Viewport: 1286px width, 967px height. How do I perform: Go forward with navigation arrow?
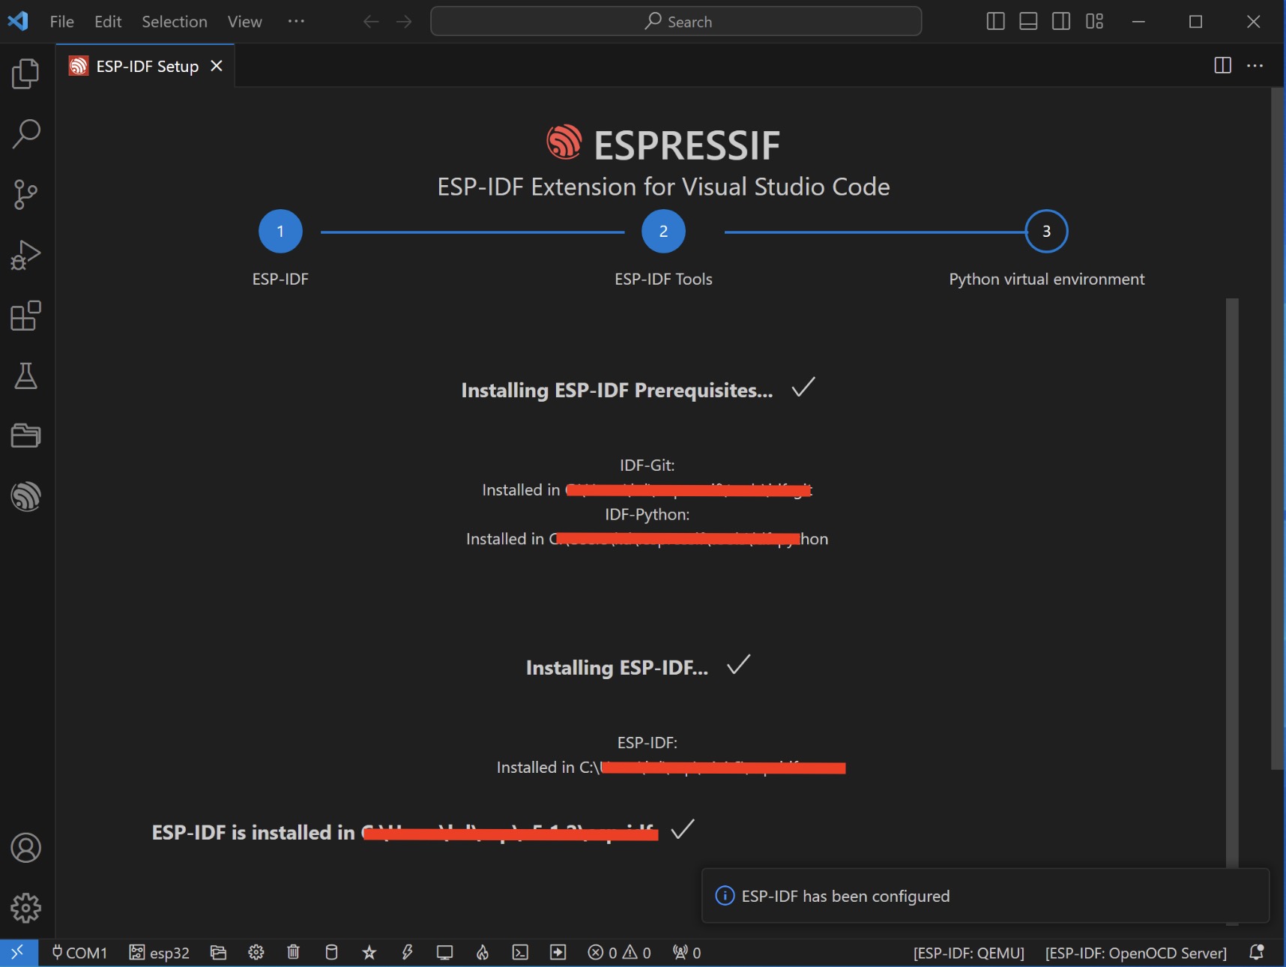[x=404, y=22]
